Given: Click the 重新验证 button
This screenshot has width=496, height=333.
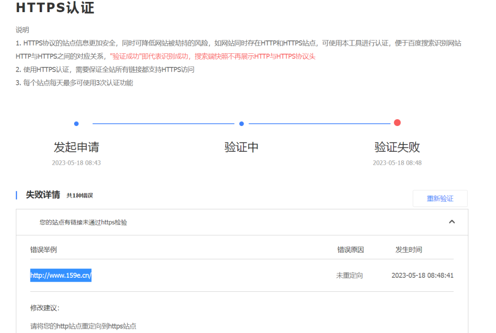Looking at the screenshot, I should click(440, 199).
